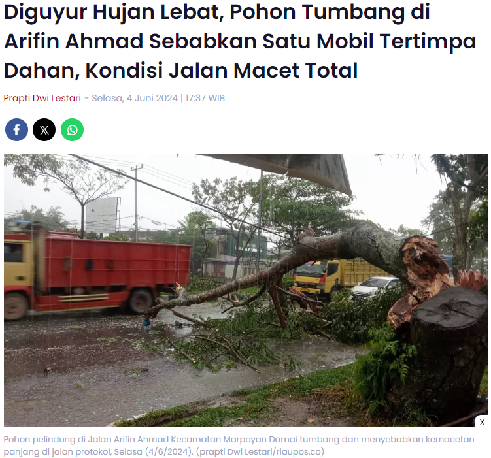
Task: Click 'Kecamatan Marpoyan Damai' in the caption
Action: click(230, 440)
